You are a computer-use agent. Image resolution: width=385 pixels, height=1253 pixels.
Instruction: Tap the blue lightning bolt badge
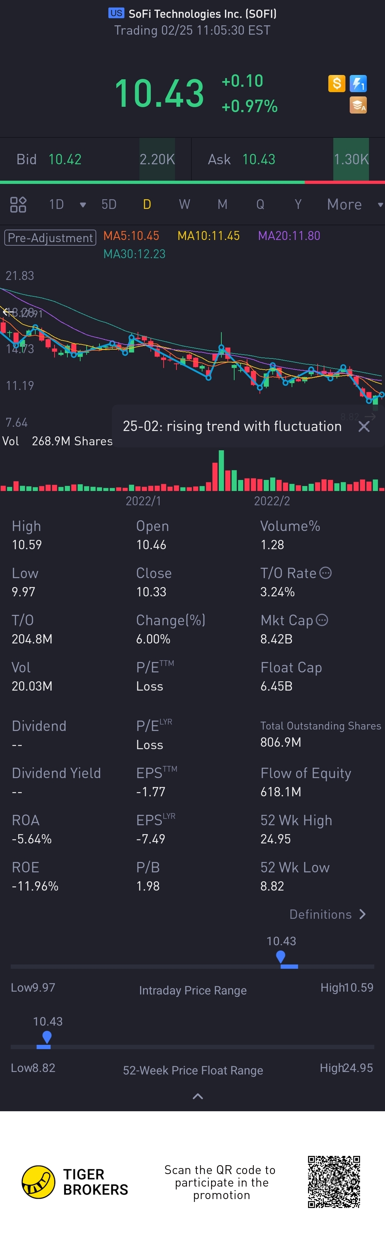[x=358, y=84]
